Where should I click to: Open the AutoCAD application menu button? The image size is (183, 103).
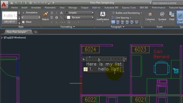(x=4, y=5)
